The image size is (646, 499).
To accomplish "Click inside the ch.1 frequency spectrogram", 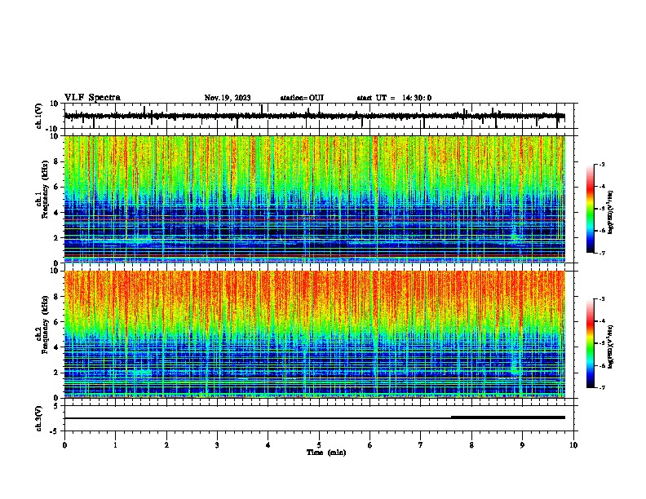I will (x=314, y=199).
